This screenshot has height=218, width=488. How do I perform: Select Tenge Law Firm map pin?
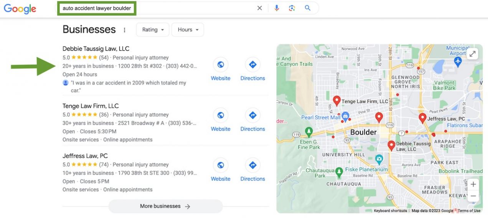336,101
